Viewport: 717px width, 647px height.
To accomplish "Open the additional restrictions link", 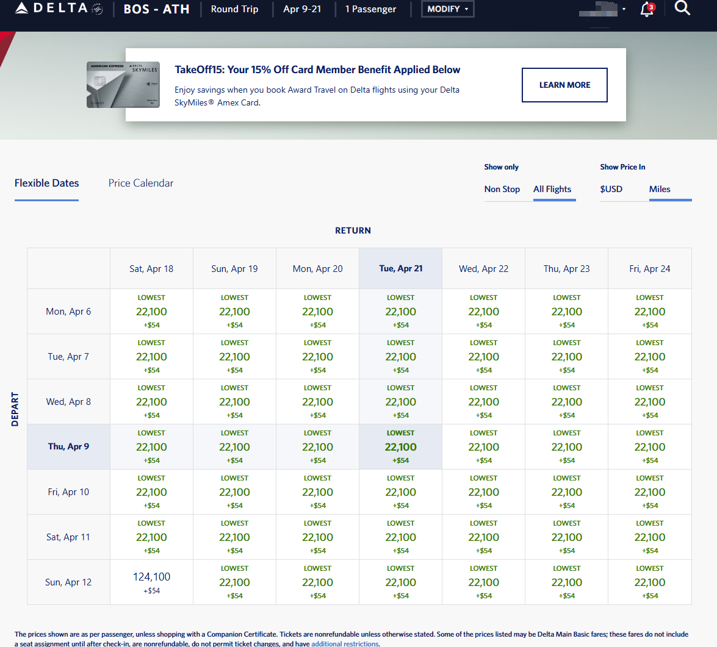I will tap(345, 643).
